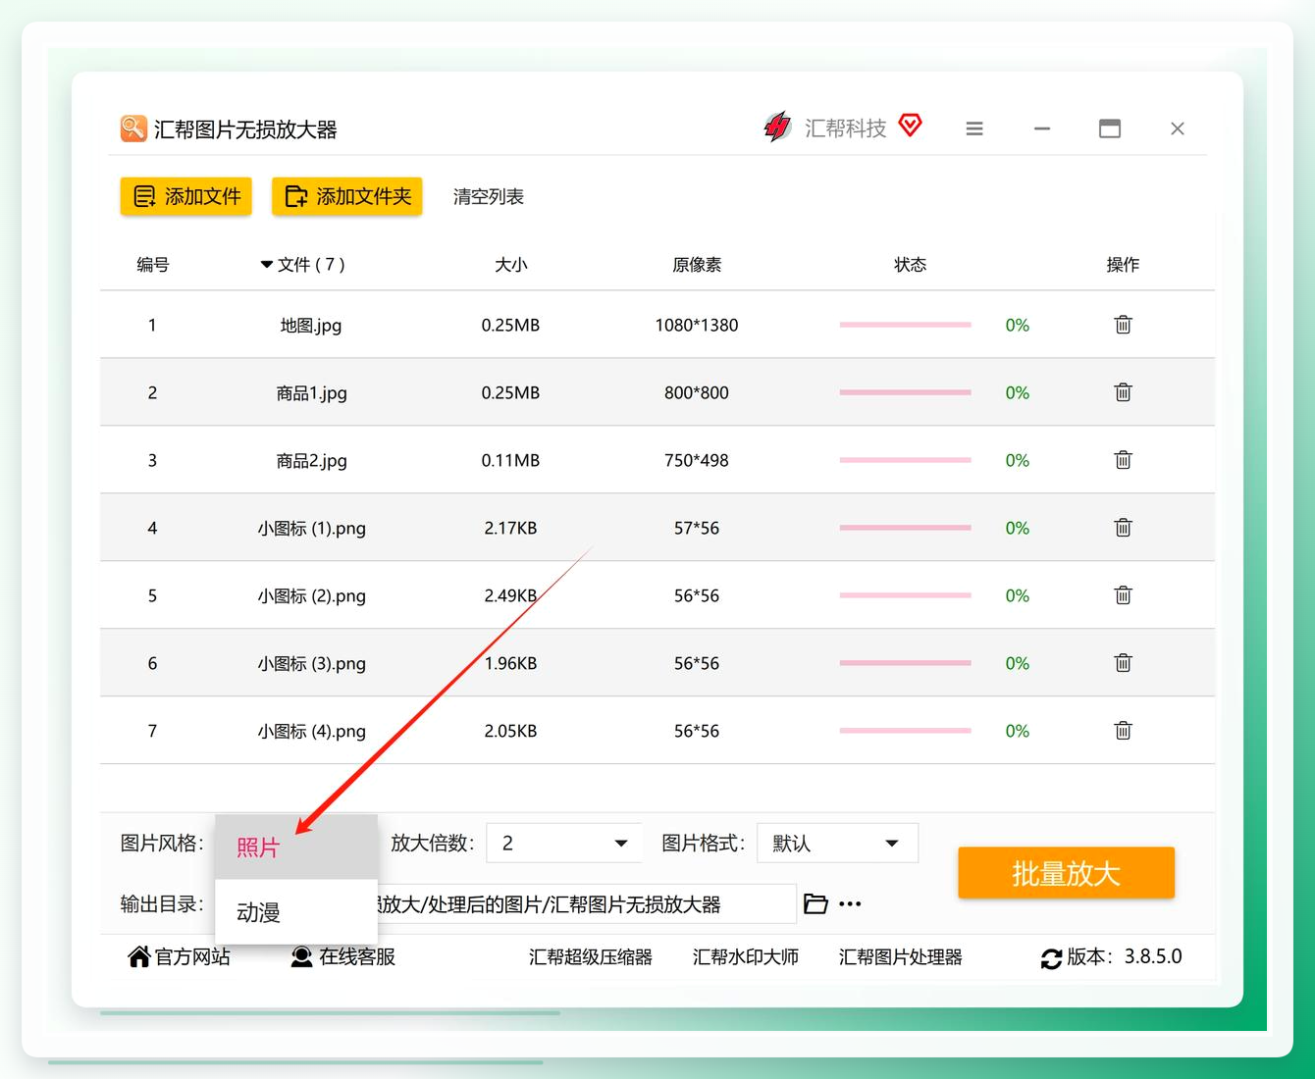Click the 2.17KB size value

pyautogui.click(x=510, y=528)
